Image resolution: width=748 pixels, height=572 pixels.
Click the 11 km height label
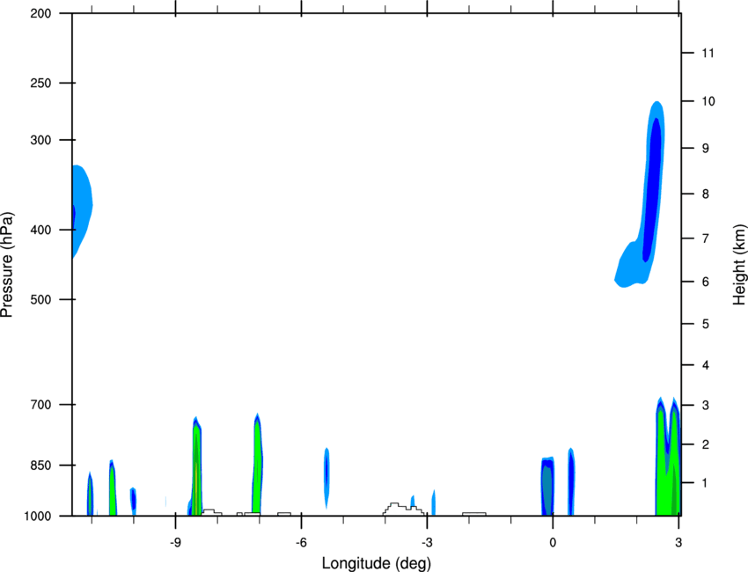tap(708, 53)
